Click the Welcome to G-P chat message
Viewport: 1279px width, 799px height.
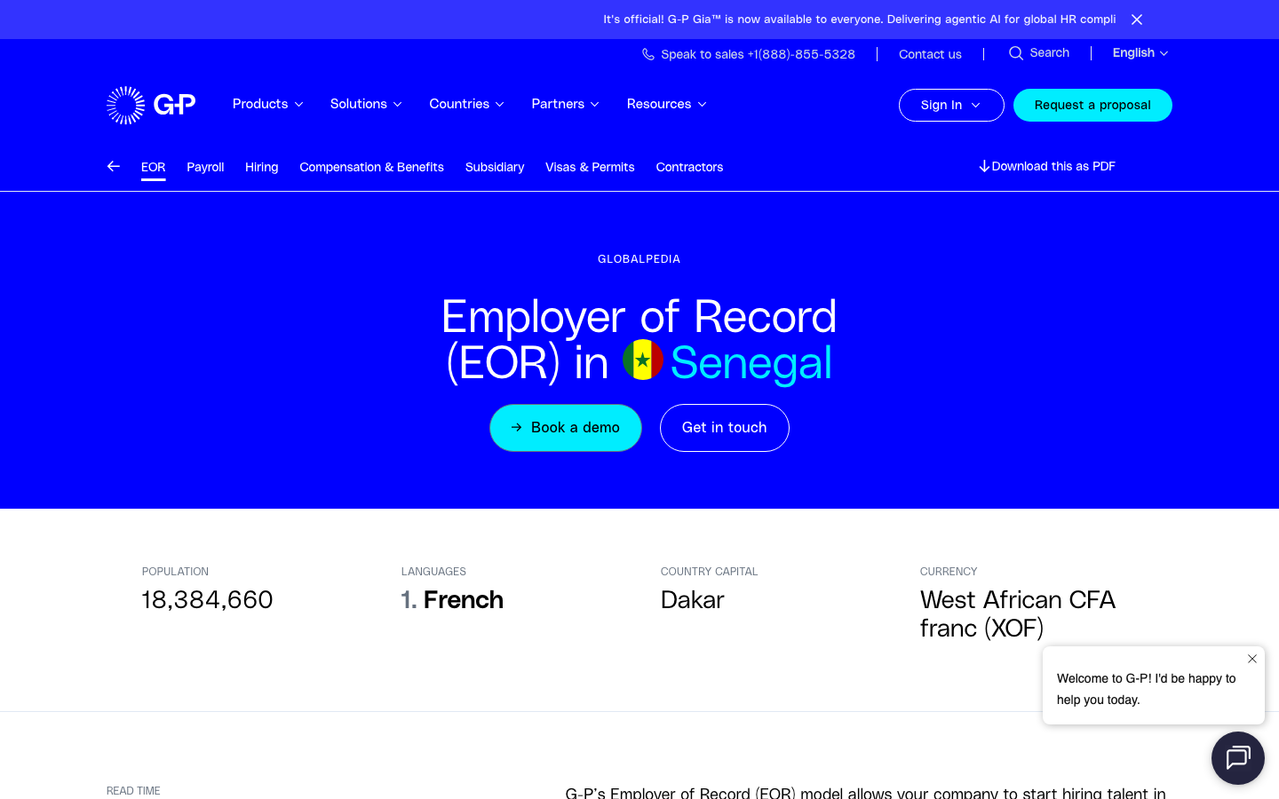point(1147,689)
